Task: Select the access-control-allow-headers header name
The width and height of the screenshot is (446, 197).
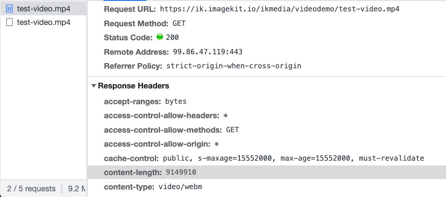Action: (x=161, y=116)
